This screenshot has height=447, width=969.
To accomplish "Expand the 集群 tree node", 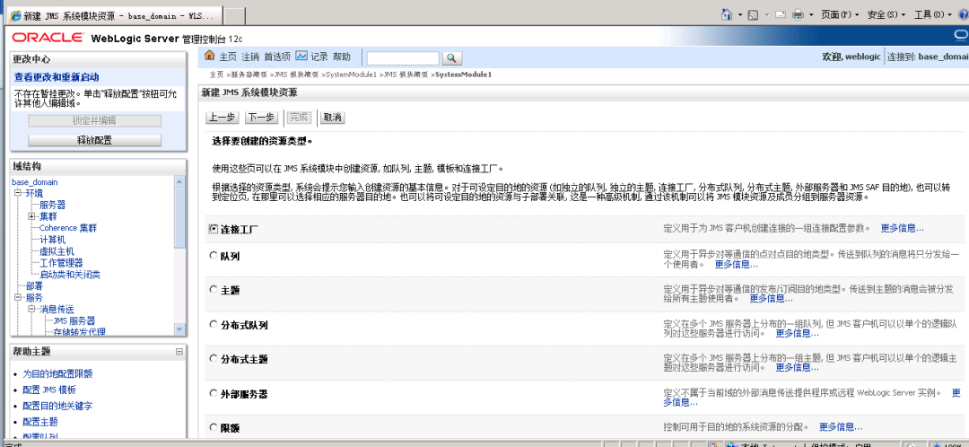I will tap(31, 216).
